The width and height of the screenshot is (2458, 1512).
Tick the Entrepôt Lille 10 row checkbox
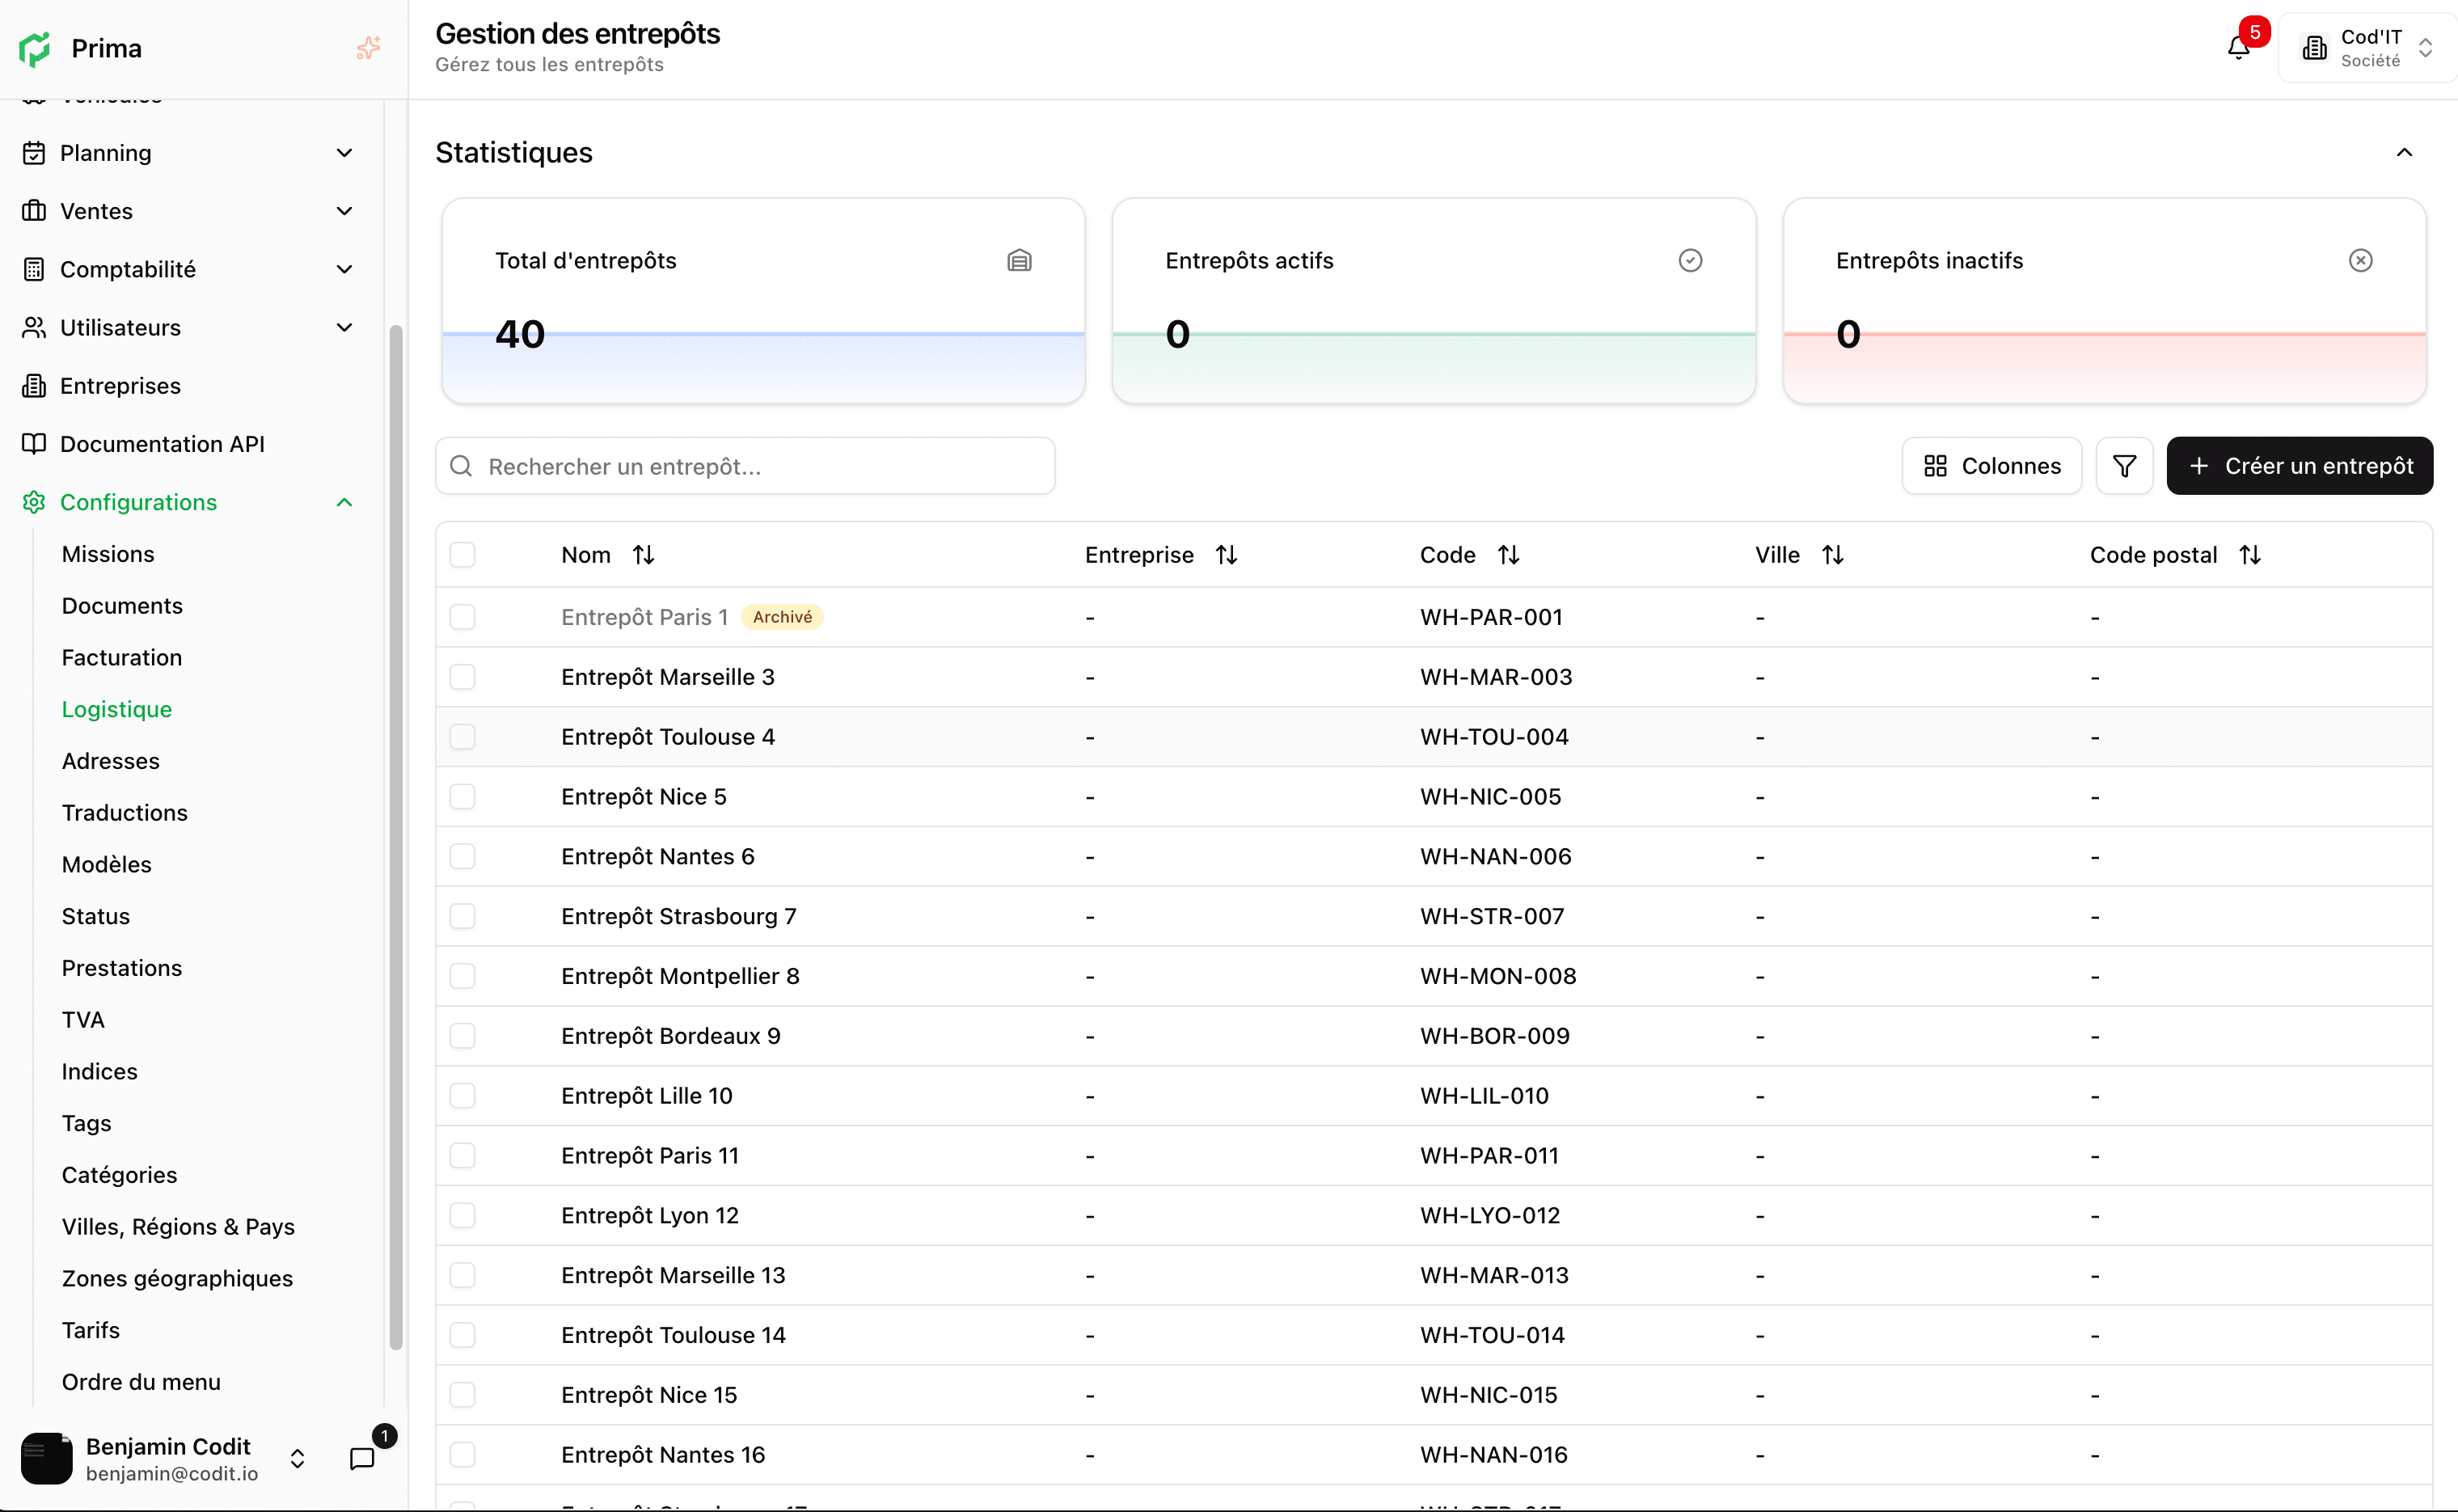tap(462, 1096)
